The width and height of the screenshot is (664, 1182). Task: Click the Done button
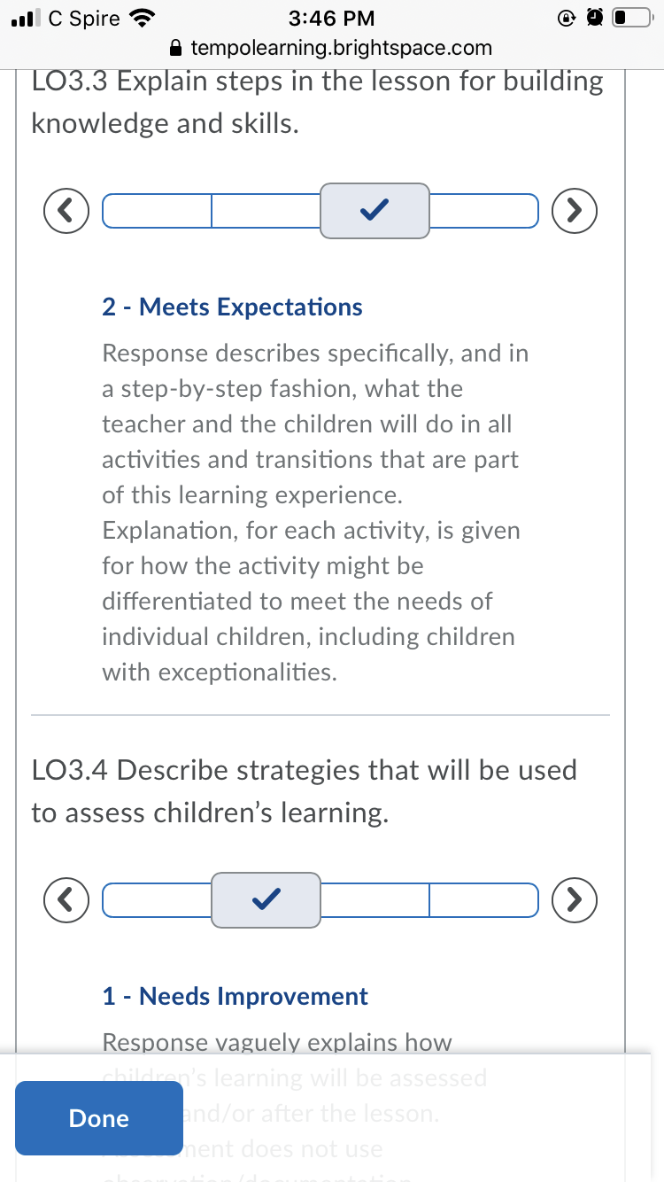98,1118
